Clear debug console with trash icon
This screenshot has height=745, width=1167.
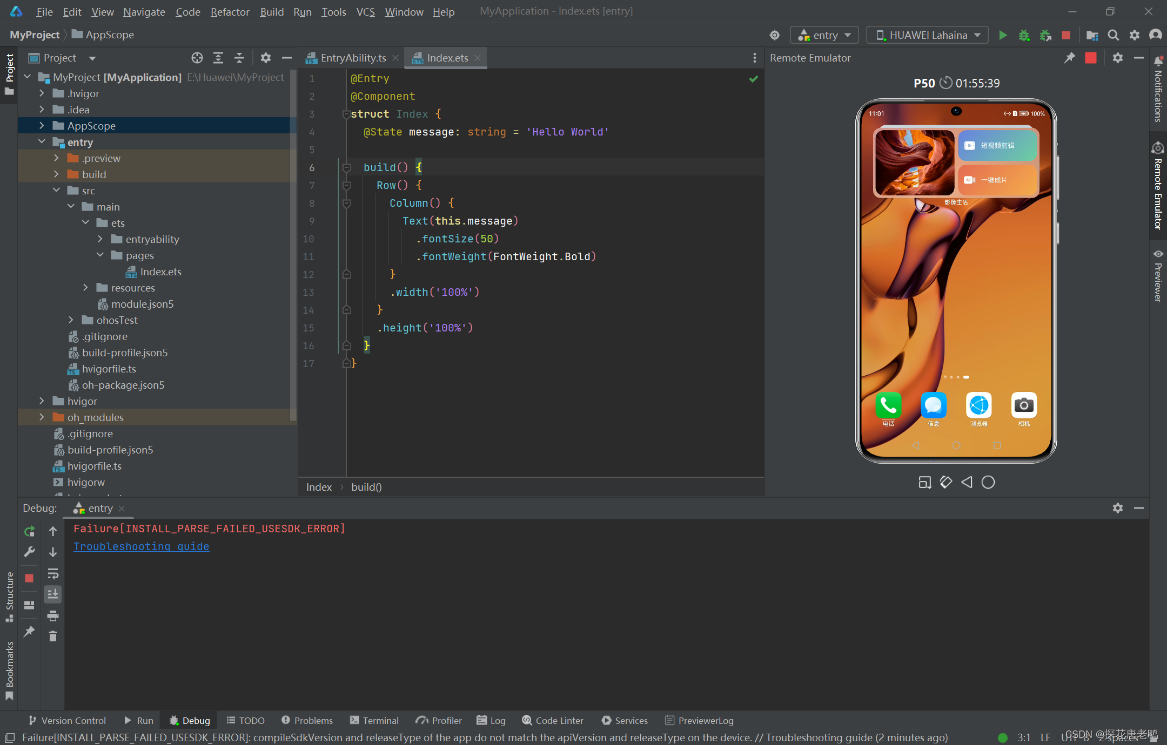coord(52,636)
